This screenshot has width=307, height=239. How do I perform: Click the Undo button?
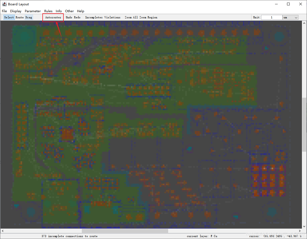click(69, 17)
